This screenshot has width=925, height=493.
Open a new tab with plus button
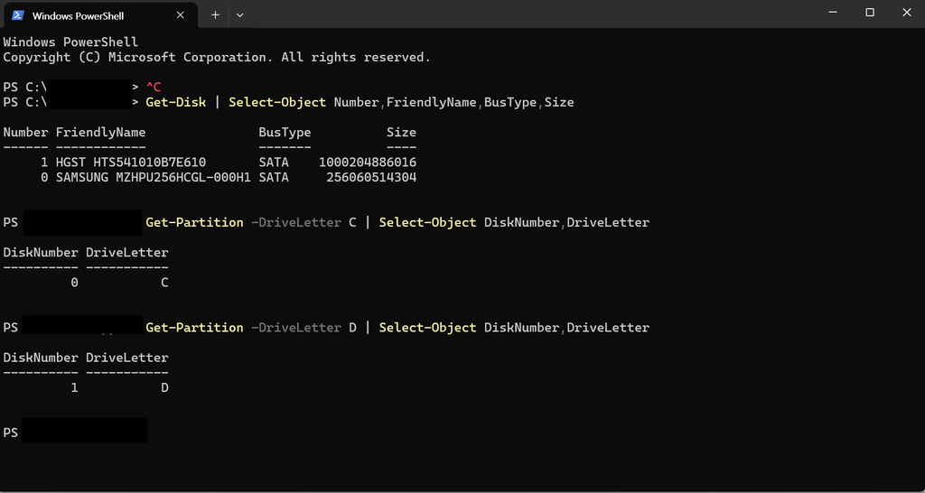[215, 15]
